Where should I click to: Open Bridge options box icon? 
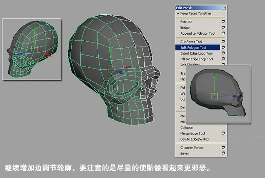tap(223, 27)
